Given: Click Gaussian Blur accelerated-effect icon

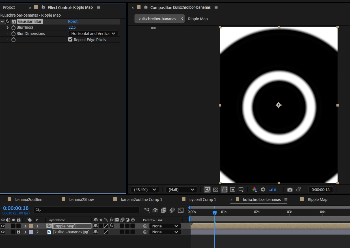Looking at the screenshot, I should click(x=14, y=21).
